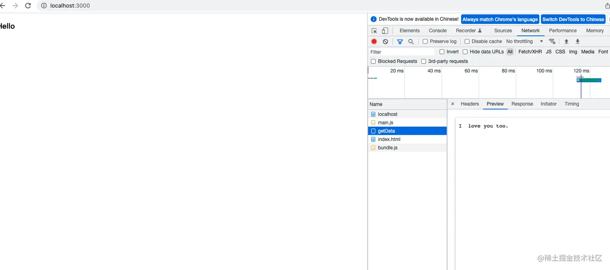
Task: Enable the Disable cache checkbox
Action: [x=467, y=41]
